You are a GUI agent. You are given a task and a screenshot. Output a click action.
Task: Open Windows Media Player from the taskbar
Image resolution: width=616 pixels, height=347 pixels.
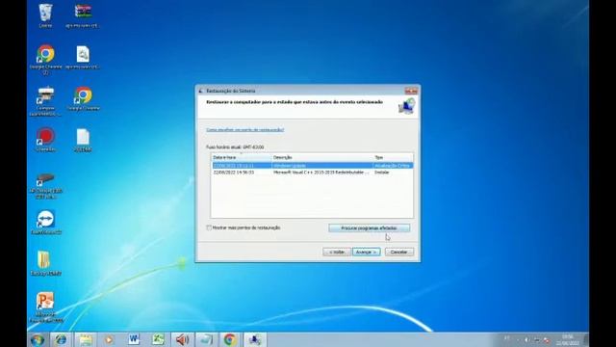[109, 339]
